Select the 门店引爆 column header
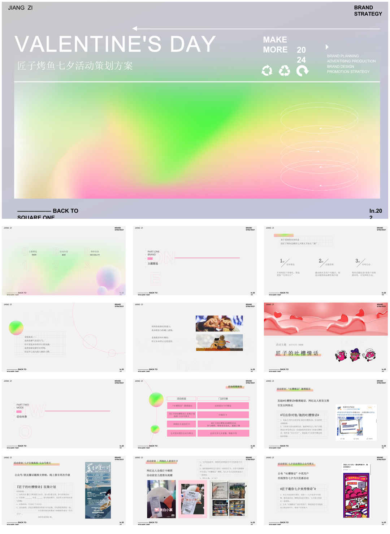 (x=223, y=399)
